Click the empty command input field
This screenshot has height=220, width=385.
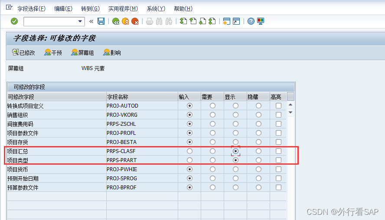coord(51,21)
